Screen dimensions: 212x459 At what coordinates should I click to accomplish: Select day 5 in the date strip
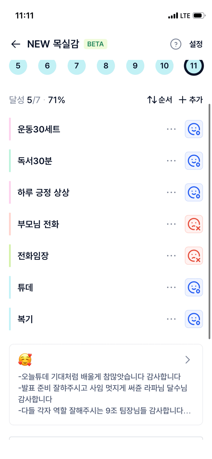[18, 66]
